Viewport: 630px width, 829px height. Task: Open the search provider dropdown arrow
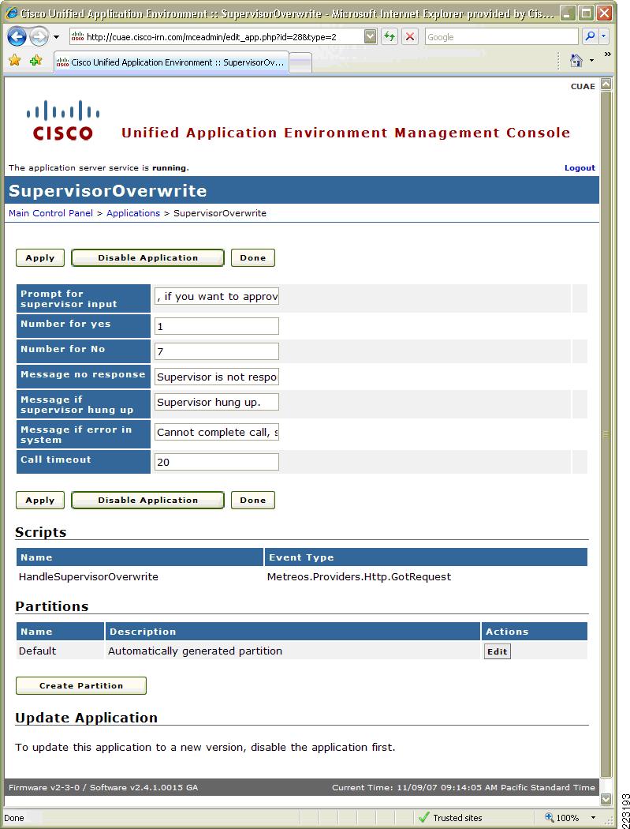604,36
